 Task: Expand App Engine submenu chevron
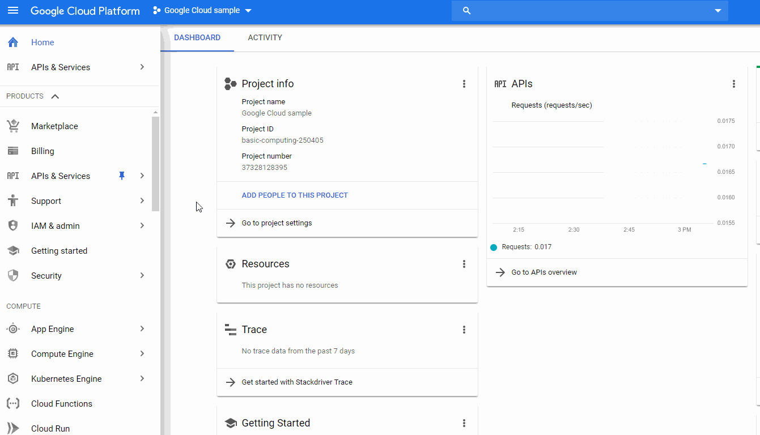142,329
